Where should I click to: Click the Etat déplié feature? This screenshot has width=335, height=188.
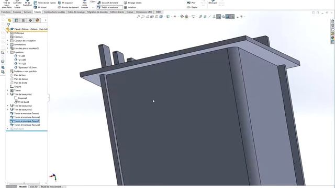[x=19, y=129]
